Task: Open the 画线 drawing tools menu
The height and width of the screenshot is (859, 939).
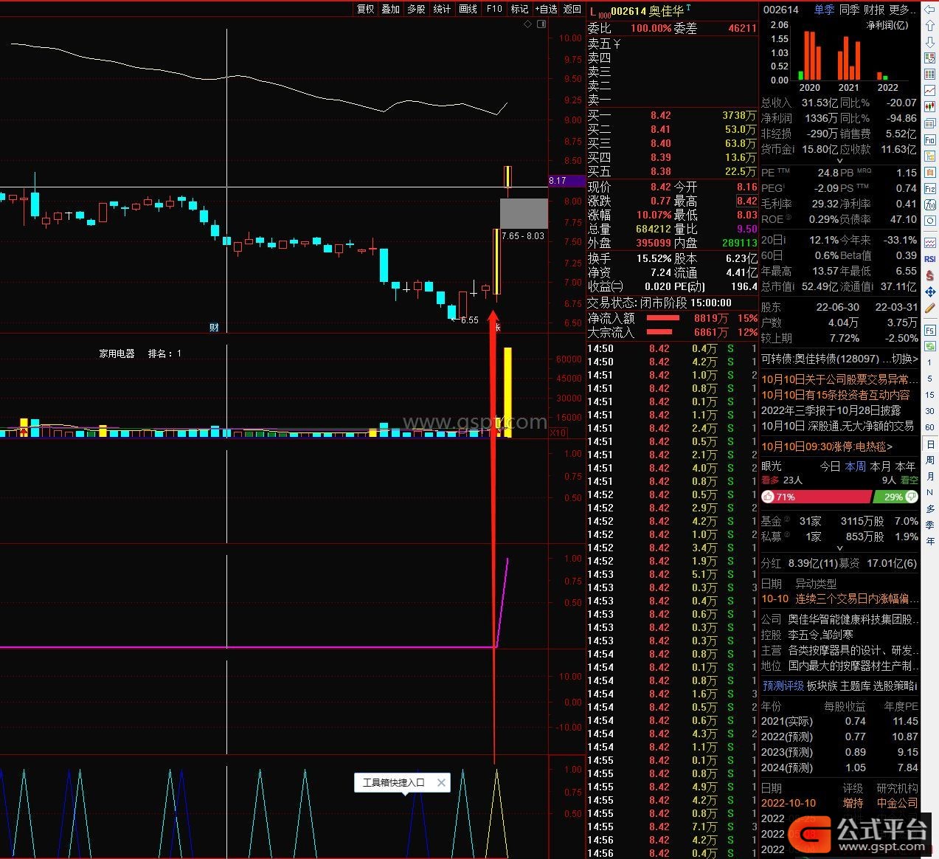Action: click(468, 9)
